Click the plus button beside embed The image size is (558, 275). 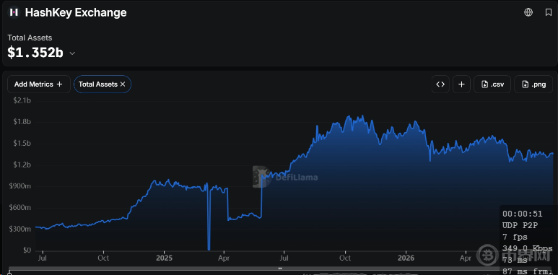point(461,84)
